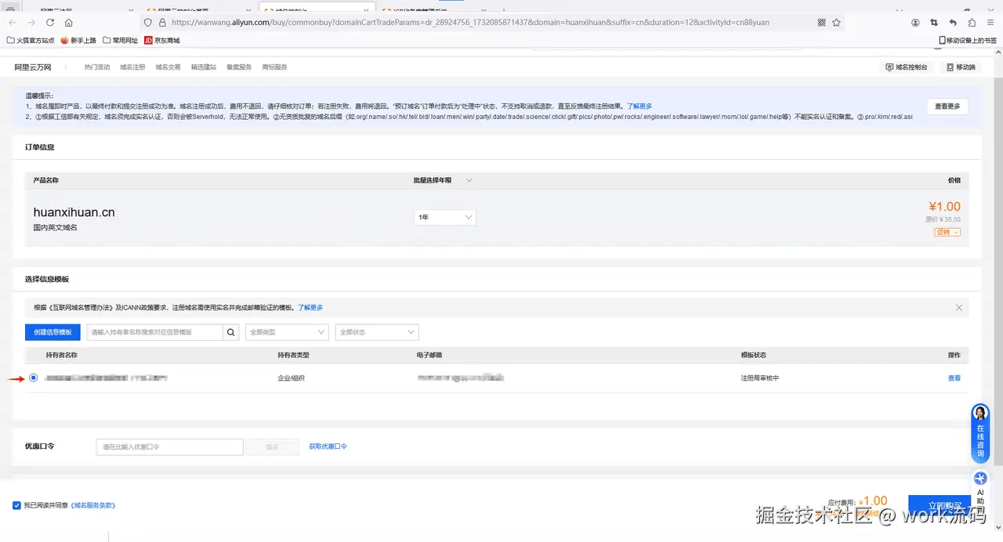
Task: Click the 查看更多 button in tips
Action: point(947,106)
